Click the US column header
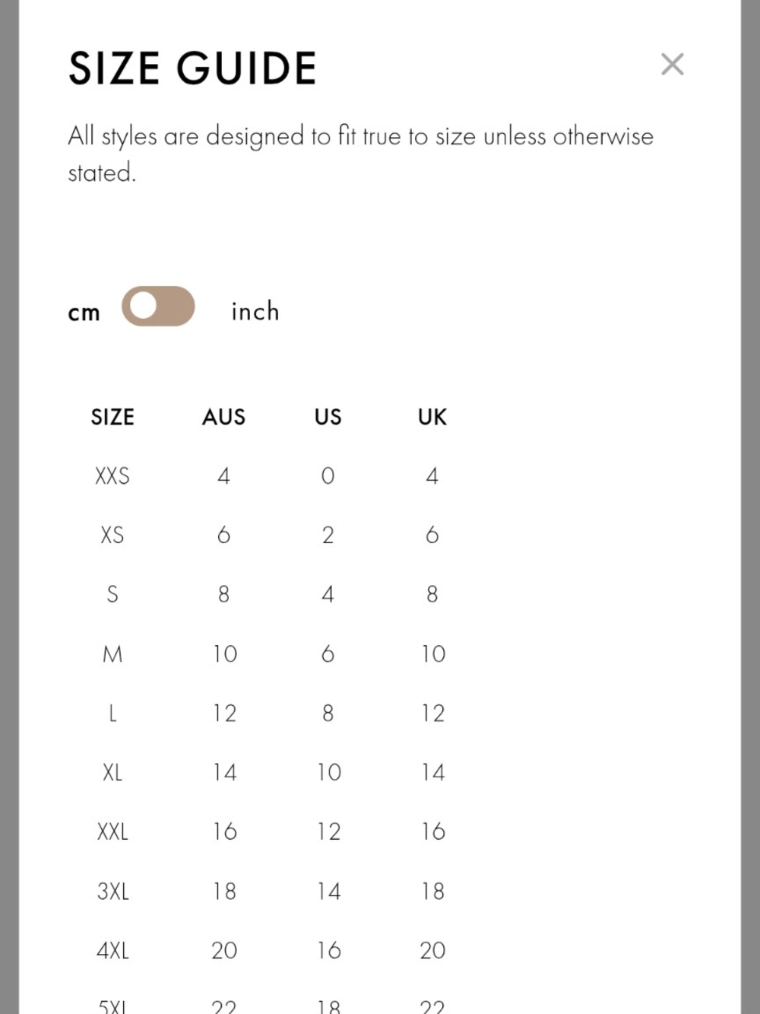This screenshot has height=1014, width=760. tap(328, 417)
